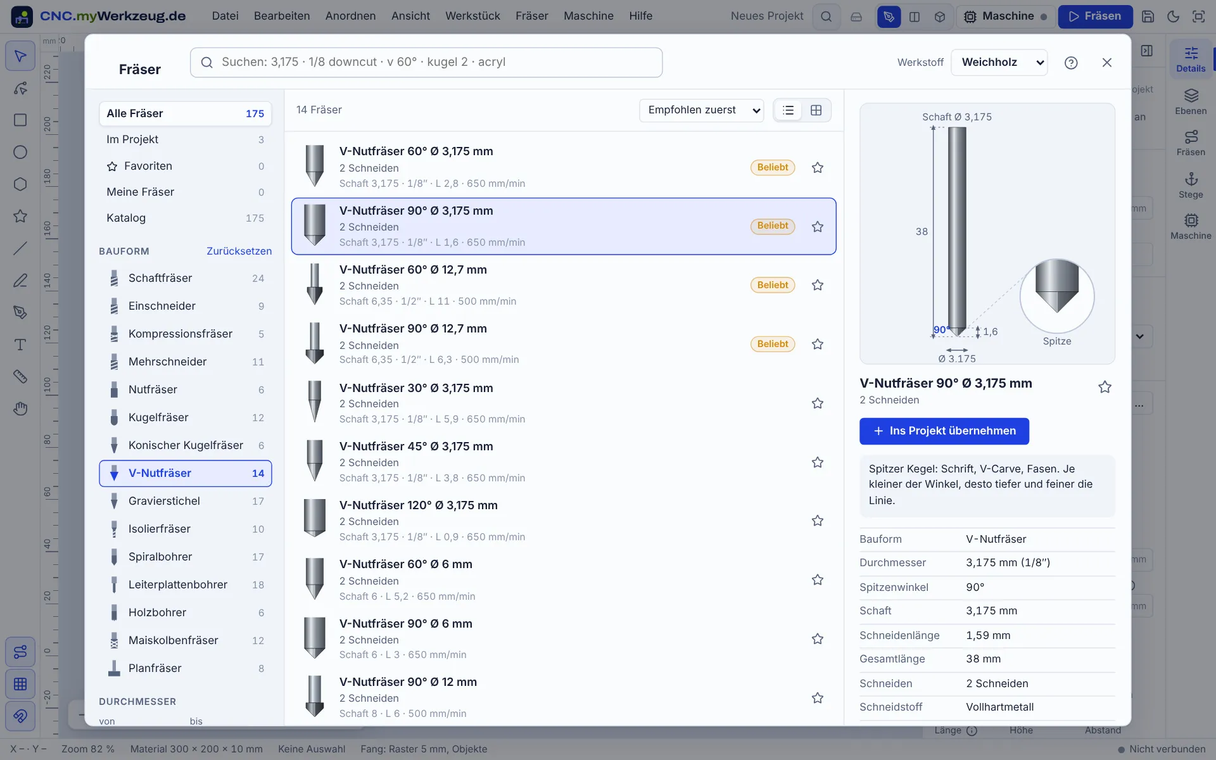Open the Ebenen panel
Viewport: 1216px width, 760px height.
click(1191, 101)
